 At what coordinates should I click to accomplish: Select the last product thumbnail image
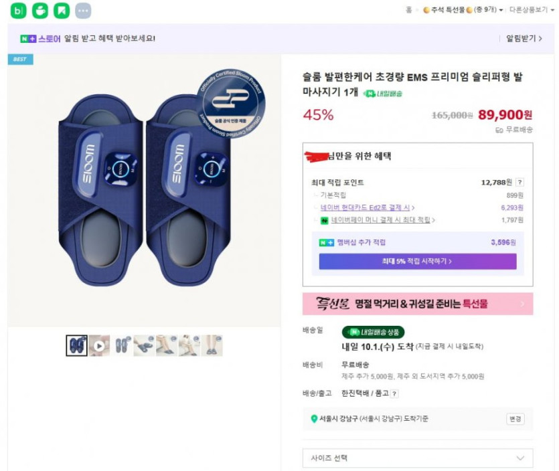click(213, 346)
